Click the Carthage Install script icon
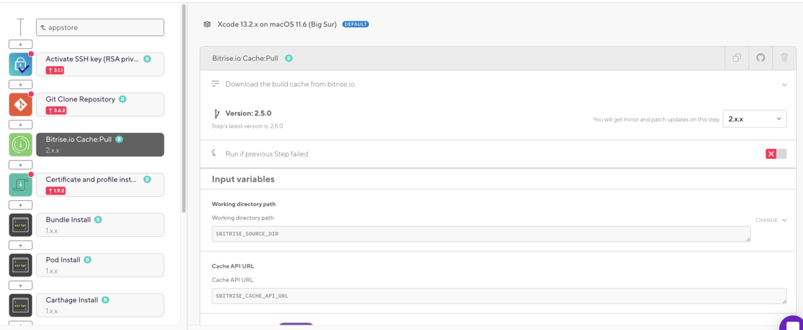This screenshot has width=803, height=330. click(x=20, y=305)
